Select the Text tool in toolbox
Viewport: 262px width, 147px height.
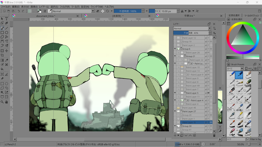7,19
